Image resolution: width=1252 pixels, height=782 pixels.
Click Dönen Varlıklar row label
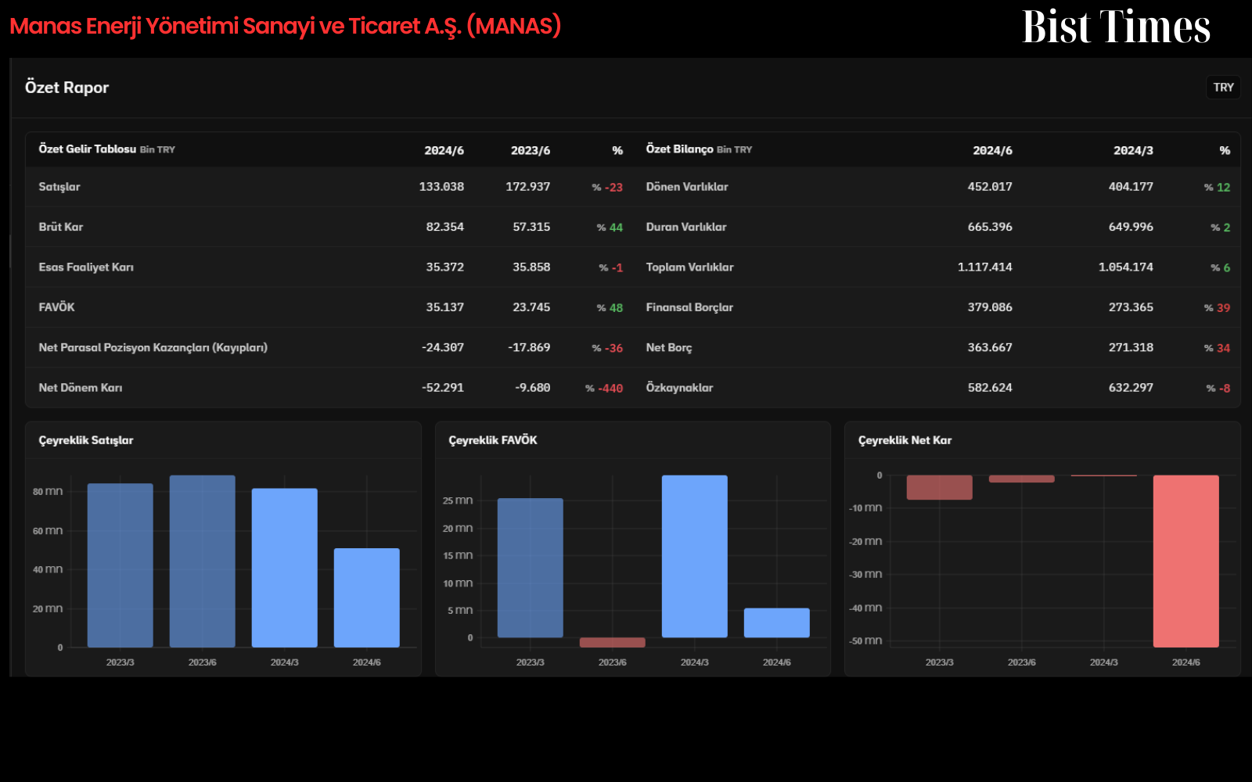pyautogui.click(x=687, y=187)
